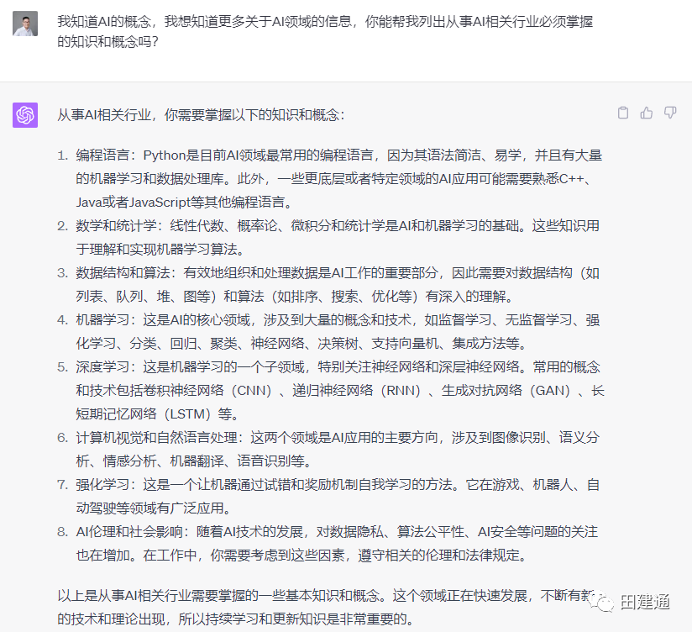692x632 pixels.
Task: Click the closing paragraph starting 以上是从事AI
Action: pyautogui.click(x=319, y=607)
